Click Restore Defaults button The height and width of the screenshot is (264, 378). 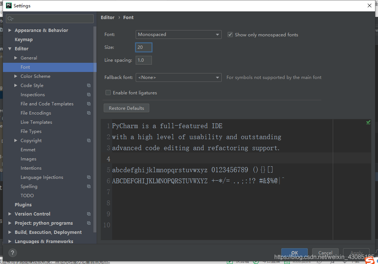click(x=126, y=108)
